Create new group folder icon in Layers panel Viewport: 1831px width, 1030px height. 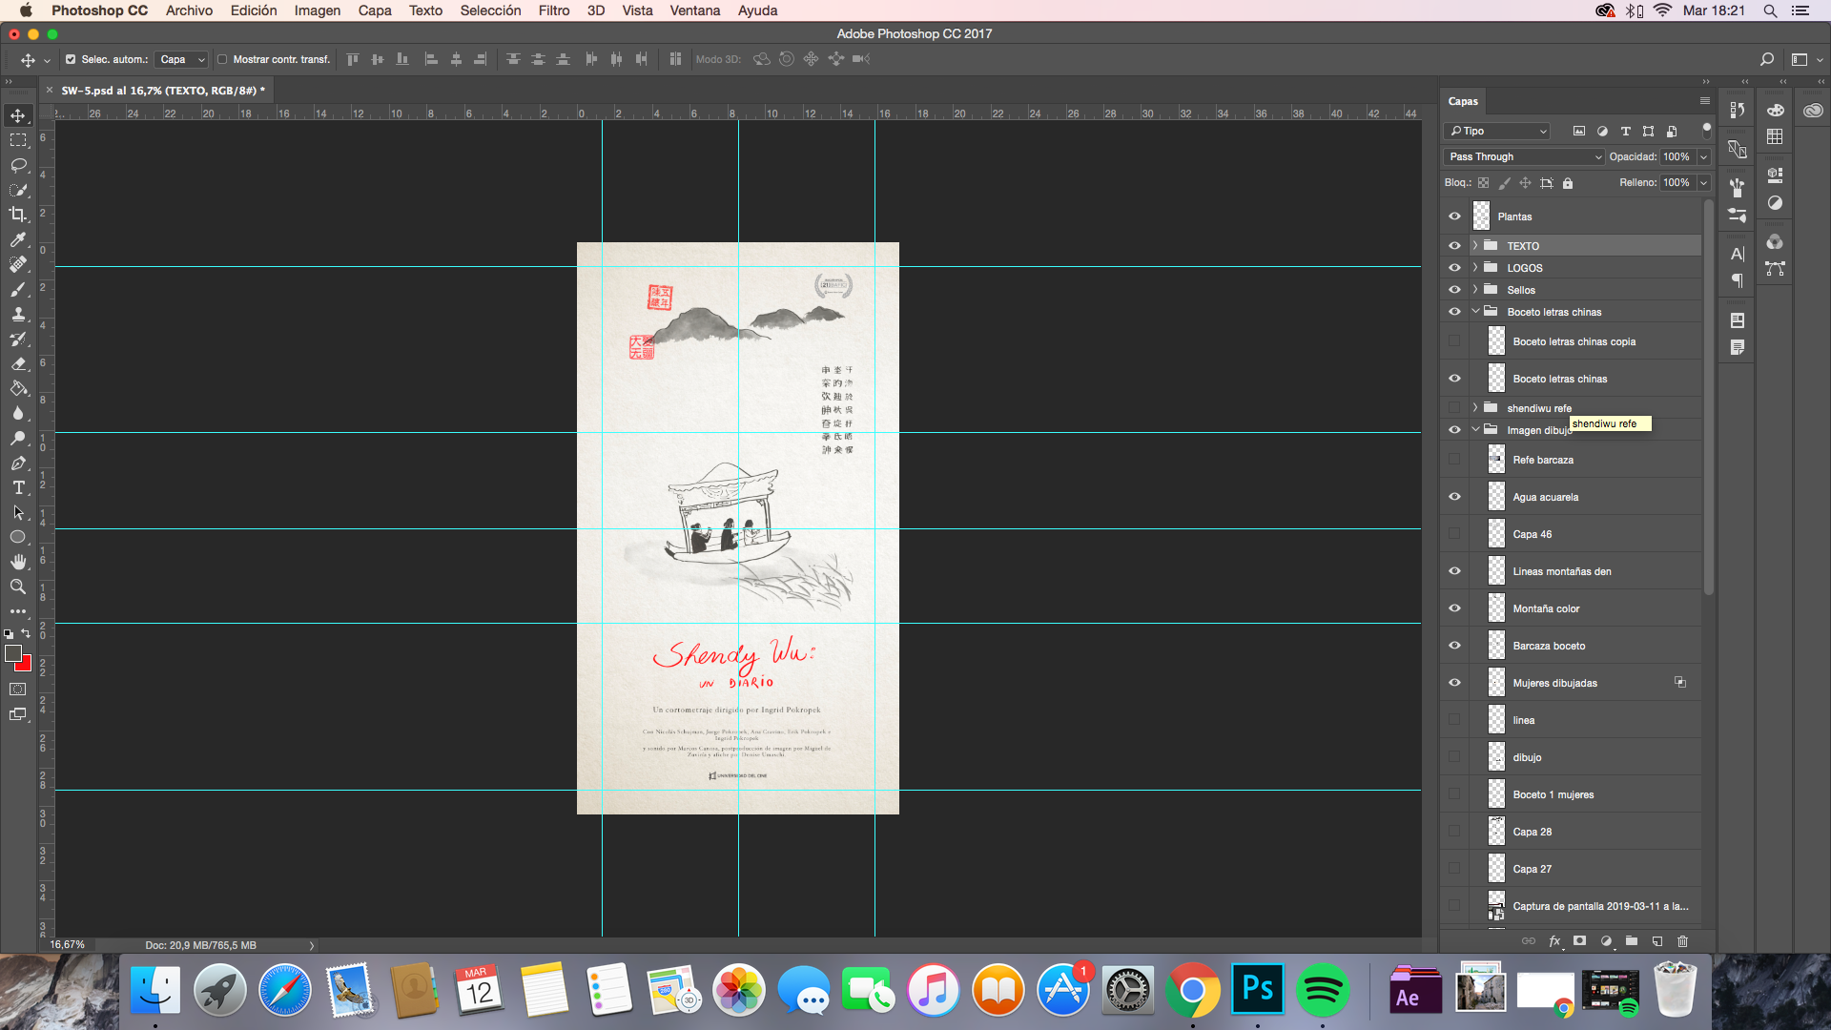click(x=1632, y=941)
